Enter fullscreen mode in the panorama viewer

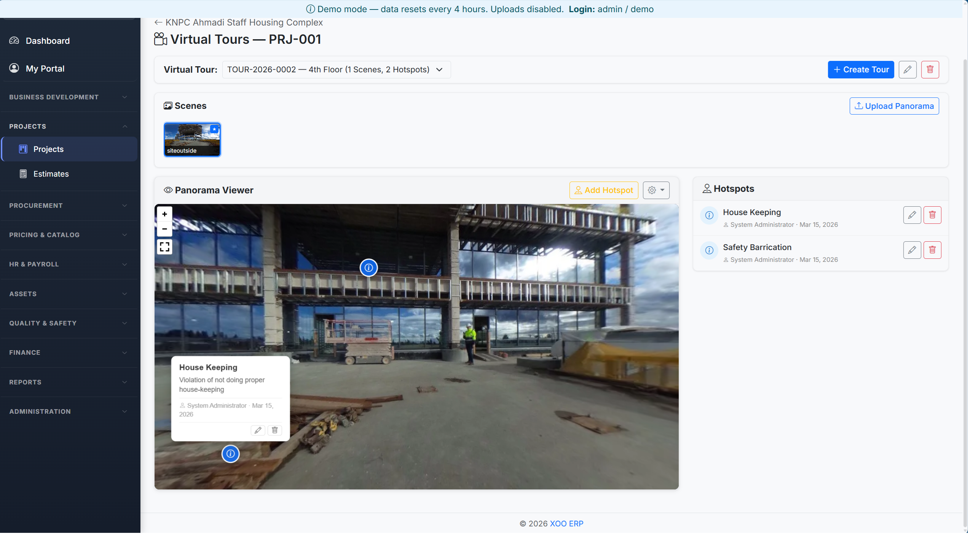pos(164,246)
